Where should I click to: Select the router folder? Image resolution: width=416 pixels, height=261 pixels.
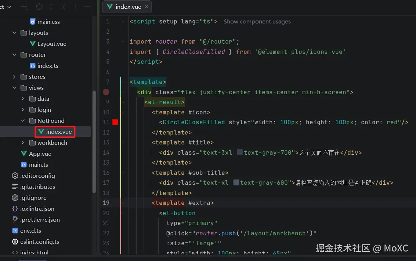point(37,55)
